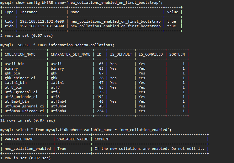
Task: Click the IS_DEFAULT column header
Action: (121, 54)
